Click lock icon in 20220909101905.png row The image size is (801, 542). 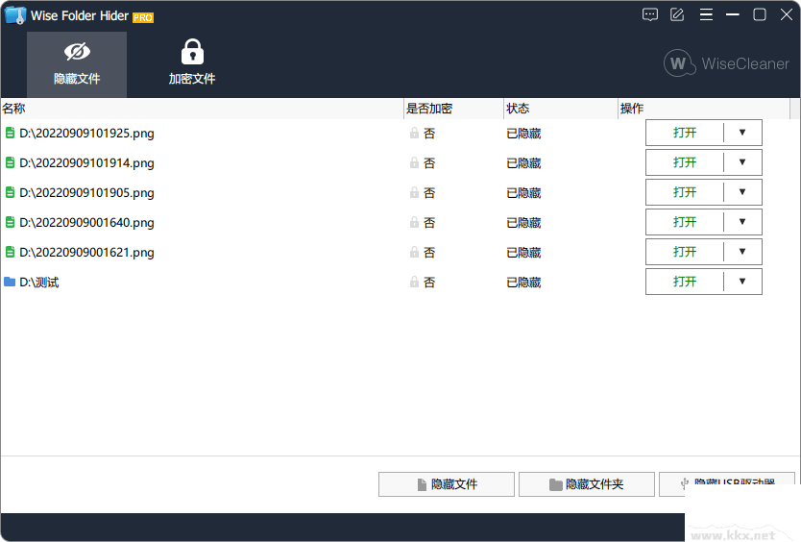click(414, 192)
